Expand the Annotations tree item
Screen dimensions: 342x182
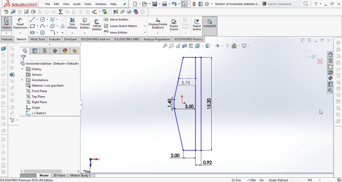(22, 80)
